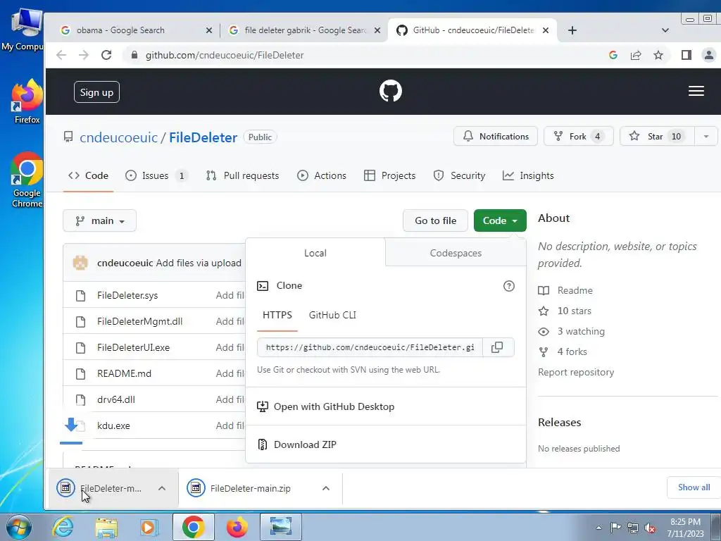Close the file deleter gabrik tab
Viewport: 721px width, 541px height.
[377, 30]
